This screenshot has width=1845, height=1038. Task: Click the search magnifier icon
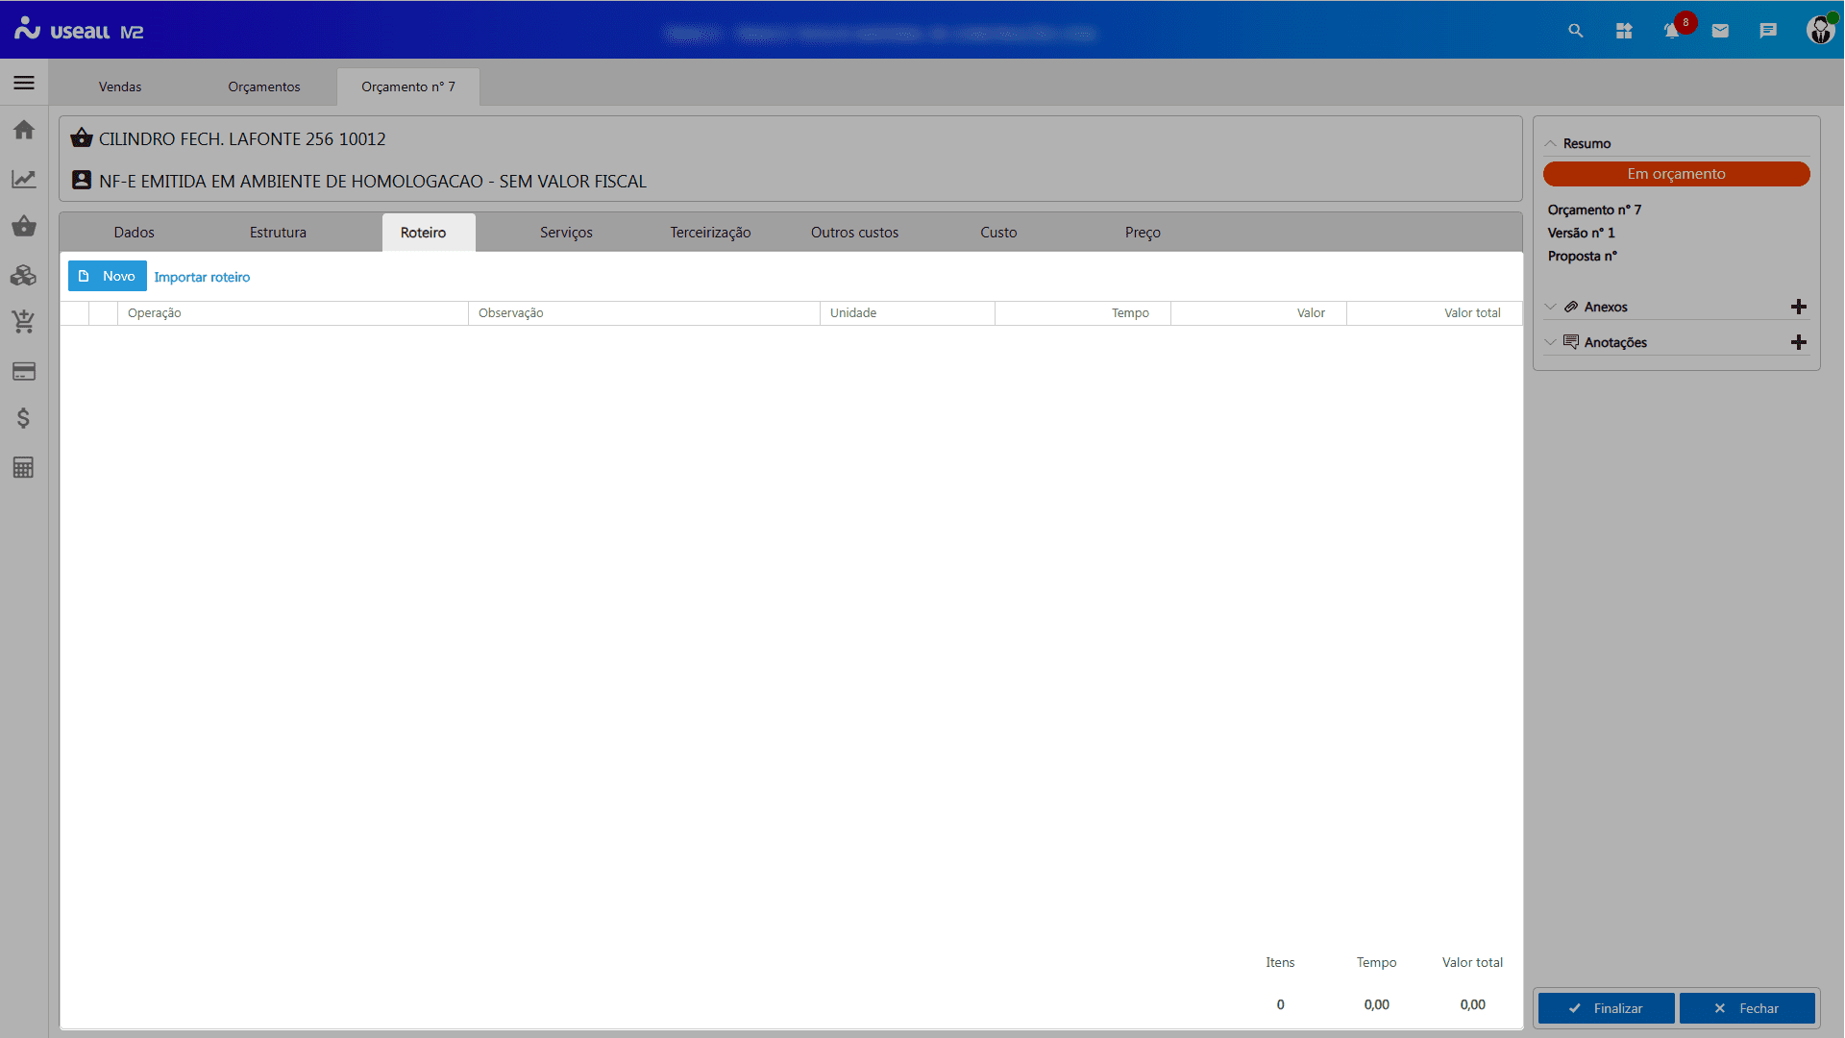[x=1576, y=31]
